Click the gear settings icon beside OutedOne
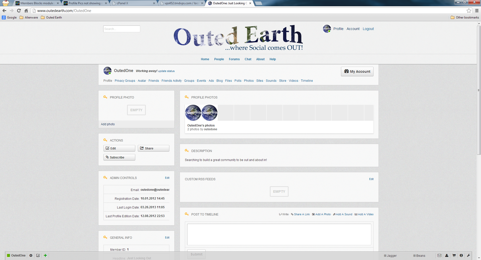 31,255
